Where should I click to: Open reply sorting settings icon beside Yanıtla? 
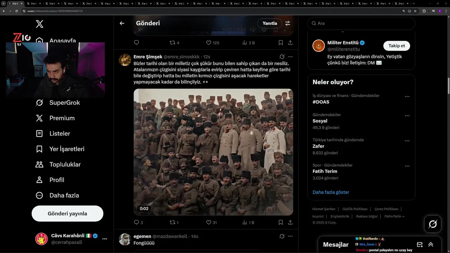(288, 23)
